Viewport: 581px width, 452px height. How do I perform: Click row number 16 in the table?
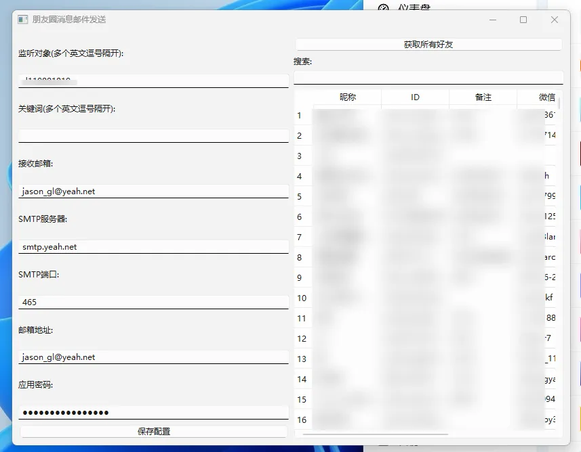click(302, 420)
